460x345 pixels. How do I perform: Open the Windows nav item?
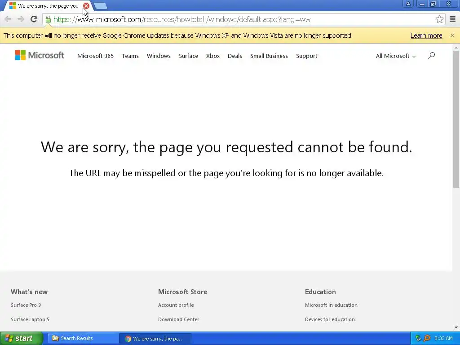(159, 56)
